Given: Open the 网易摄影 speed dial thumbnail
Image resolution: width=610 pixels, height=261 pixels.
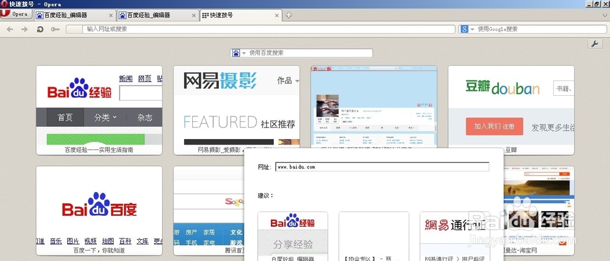Looking at the screenshot, I should pos(237,107).
